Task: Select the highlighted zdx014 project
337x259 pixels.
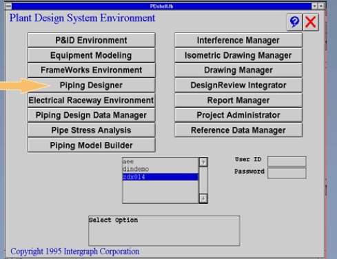Action: 161,177
